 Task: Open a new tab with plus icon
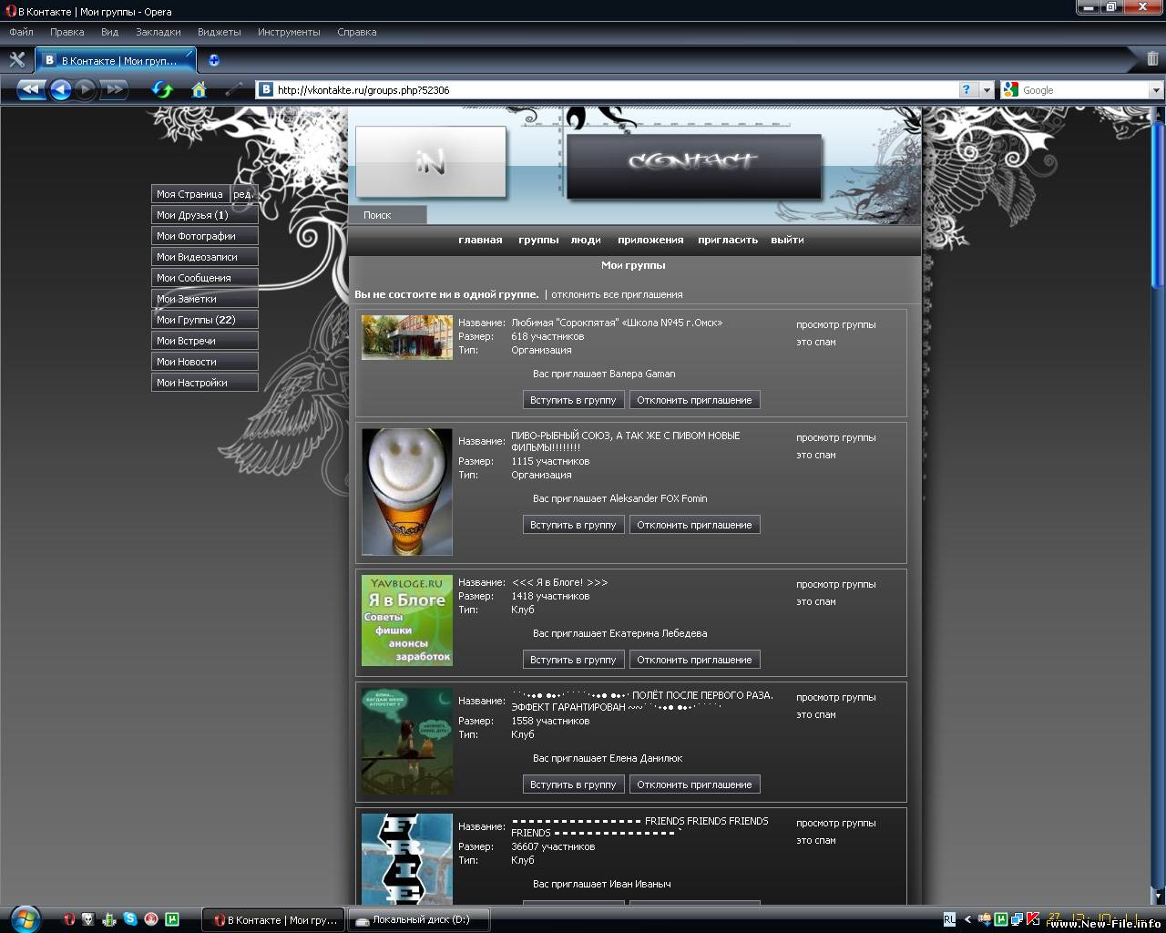click(214, 60)
